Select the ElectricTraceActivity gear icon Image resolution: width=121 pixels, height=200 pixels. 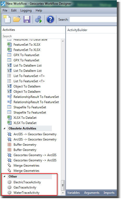(9, 182)
